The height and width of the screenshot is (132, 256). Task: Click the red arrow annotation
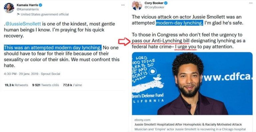(124, 41)
